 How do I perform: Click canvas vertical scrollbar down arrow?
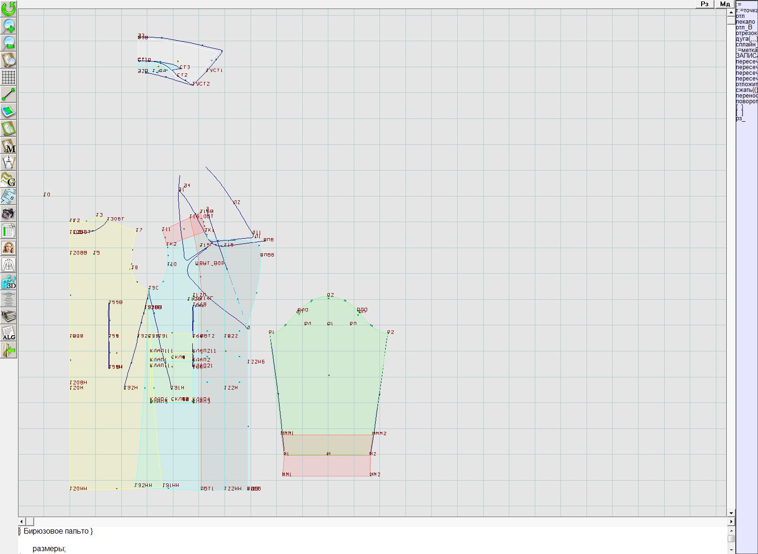pos(731,513)
